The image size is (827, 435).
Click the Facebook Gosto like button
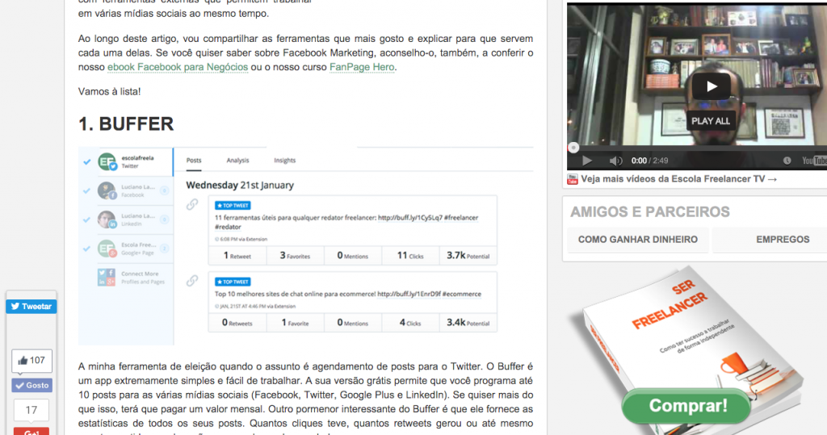pyautogui.click(x=31, y=386)
